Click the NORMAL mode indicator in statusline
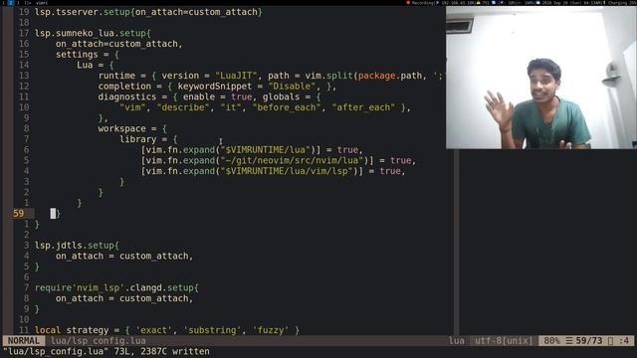The height and width of the screenshot is (358, 637). [x=24, y=341]
